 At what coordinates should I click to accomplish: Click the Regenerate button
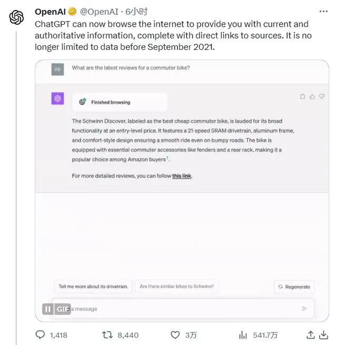coord(294,287)
